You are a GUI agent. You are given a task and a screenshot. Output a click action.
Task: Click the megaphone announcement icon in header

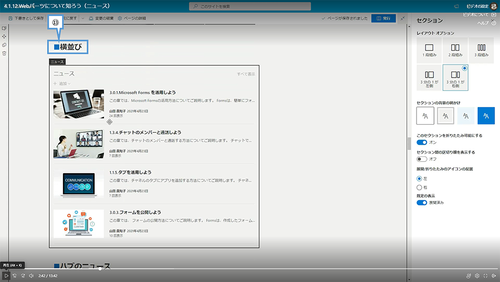[x=456, y=7]
